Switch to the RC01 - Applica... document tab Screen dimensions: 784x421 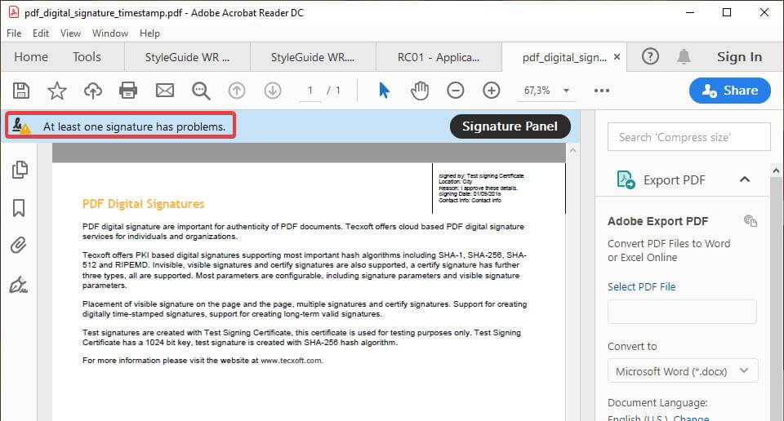pyautogui.click(x=439, y=57)
